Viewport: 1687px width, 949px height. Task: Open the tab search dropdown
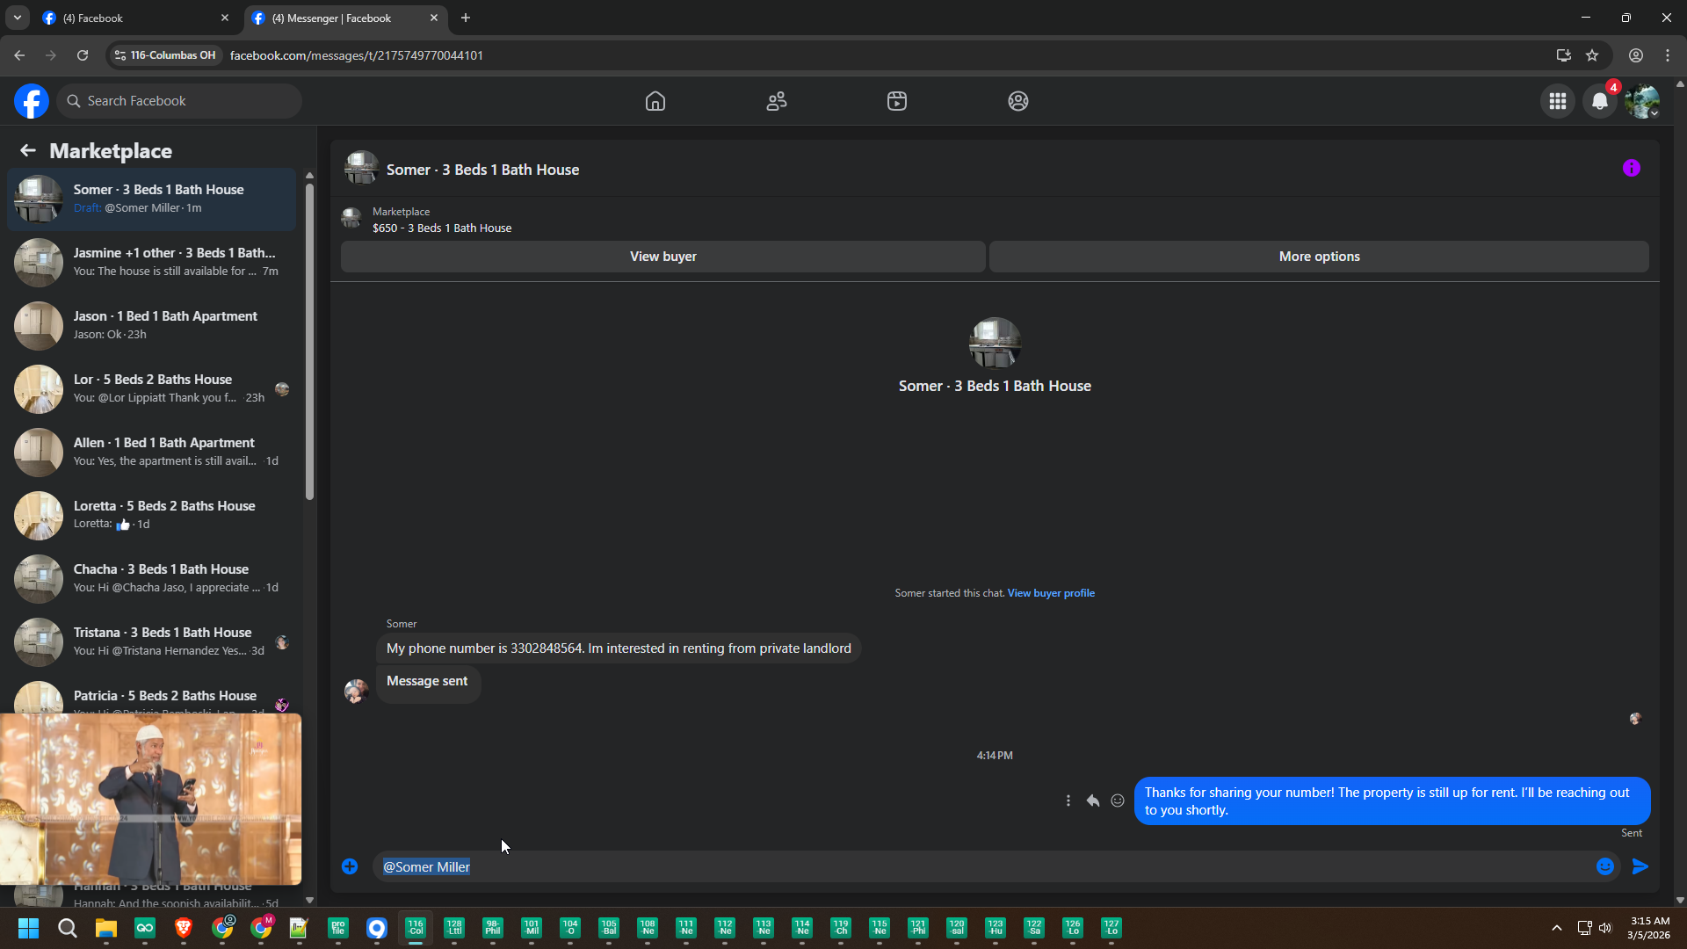pos(17,18)
